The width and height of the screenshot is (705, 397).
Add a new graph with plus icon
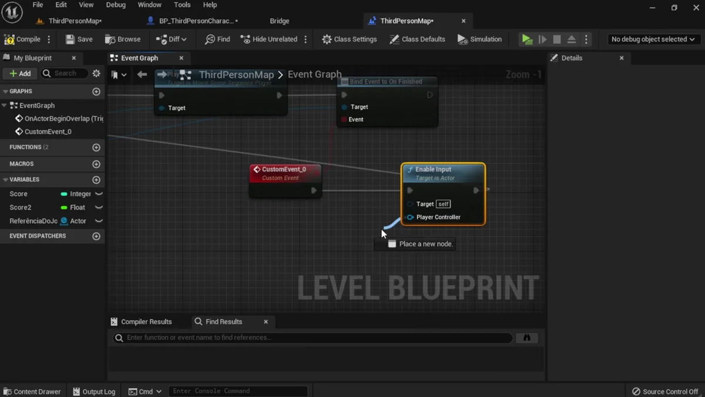[96, 92]
